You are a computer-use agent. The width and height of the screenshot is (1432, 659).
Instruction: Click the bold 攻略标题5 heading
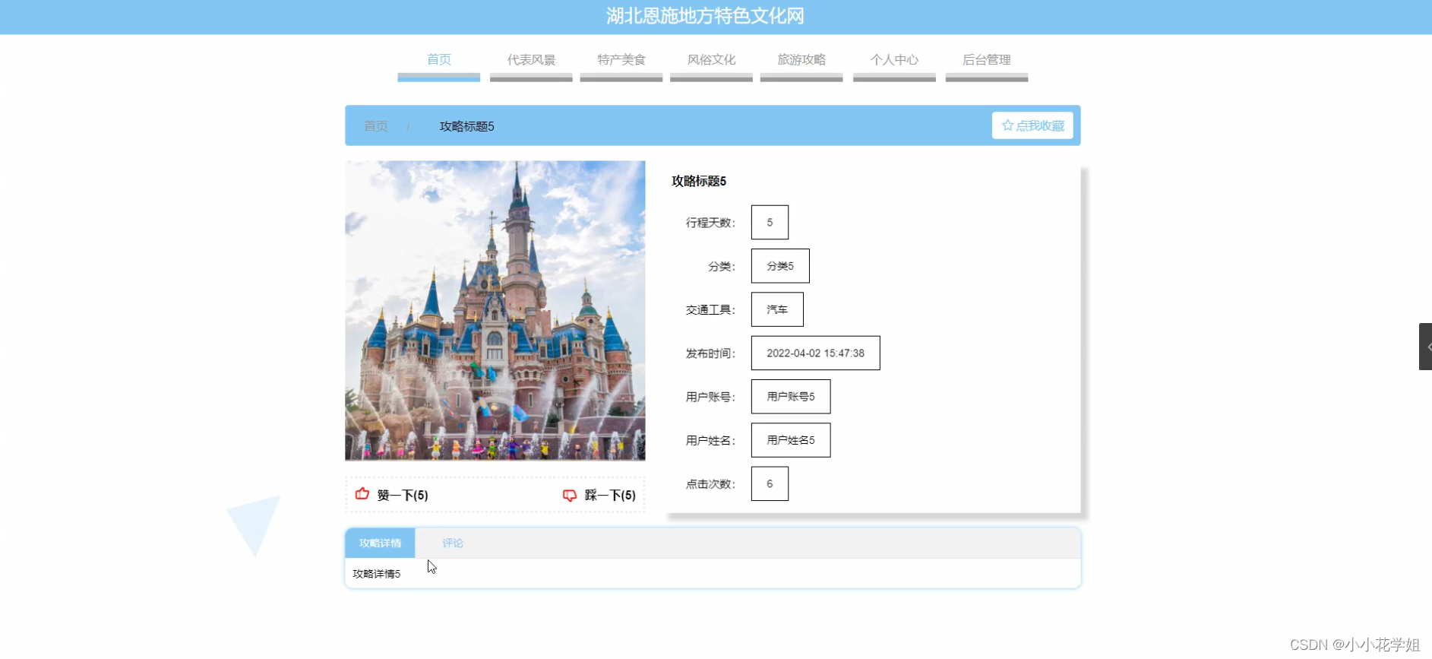tap(699, 181)
